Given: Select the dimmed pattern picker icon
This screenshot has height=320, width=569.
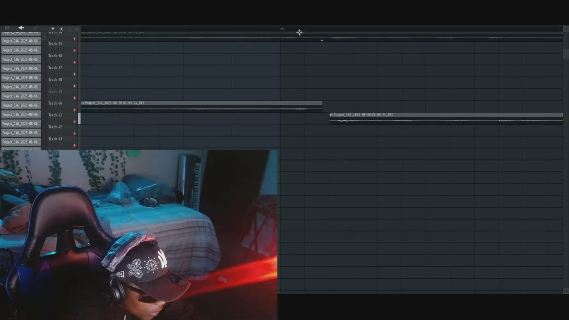Looking at the screenshot, I should (7, 28).
